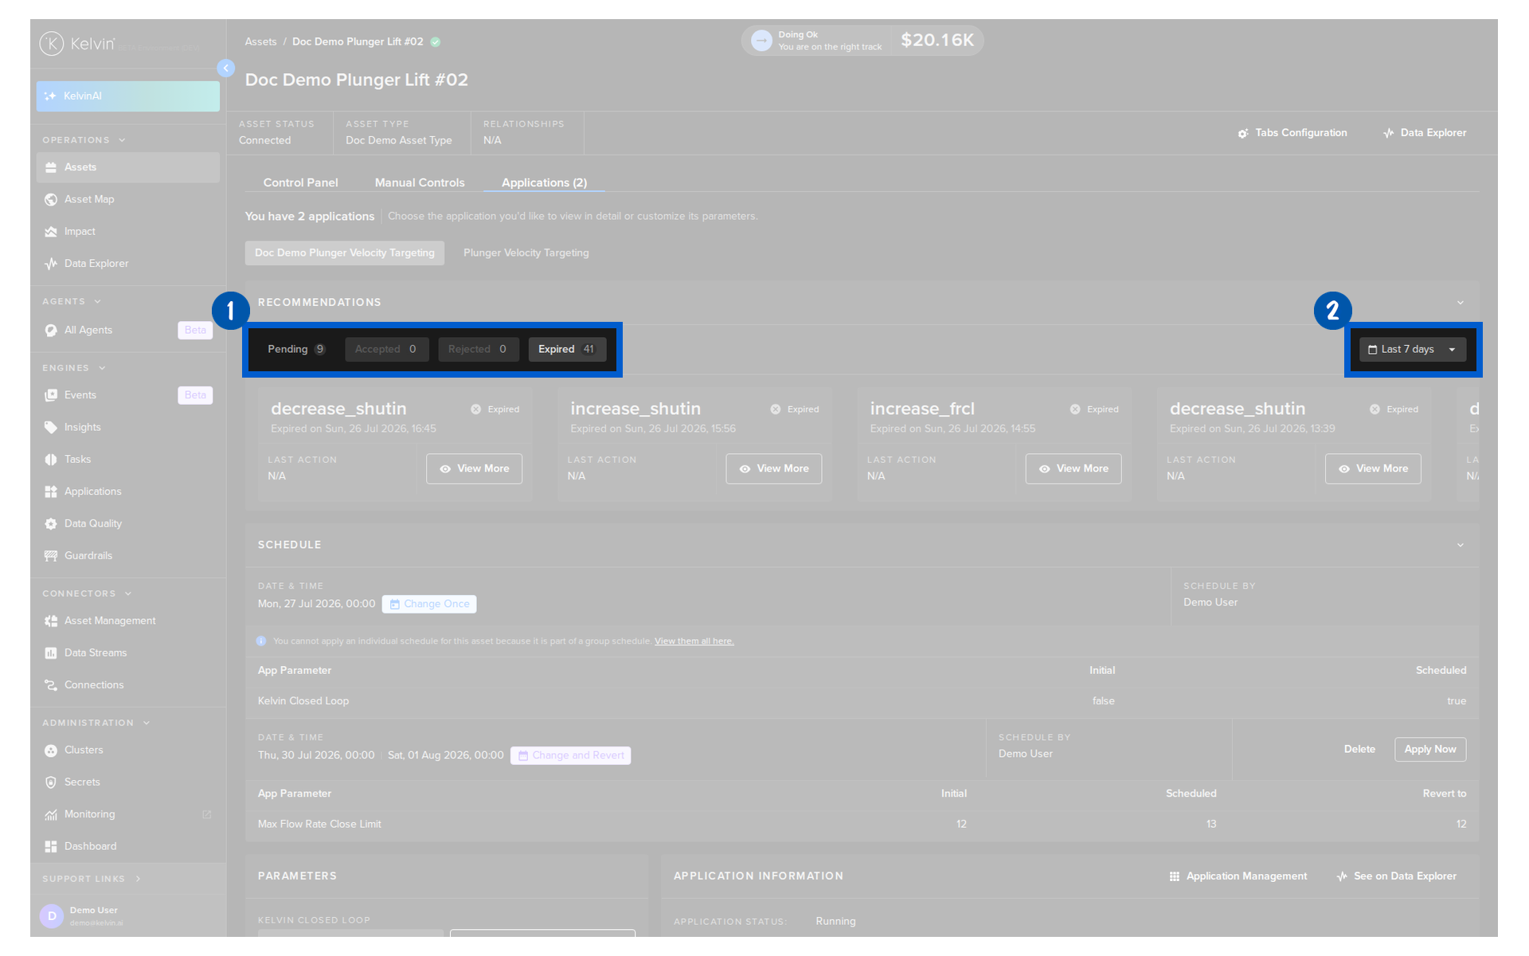The width and height of the screenshot is (1529, 956).
Task: Collapse the Recommendations panel
Action: point(1461,303)
